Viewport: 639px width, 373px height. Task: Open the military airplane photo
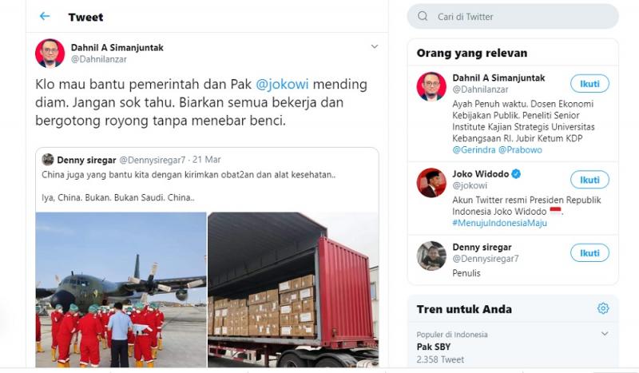click(121, 290)
